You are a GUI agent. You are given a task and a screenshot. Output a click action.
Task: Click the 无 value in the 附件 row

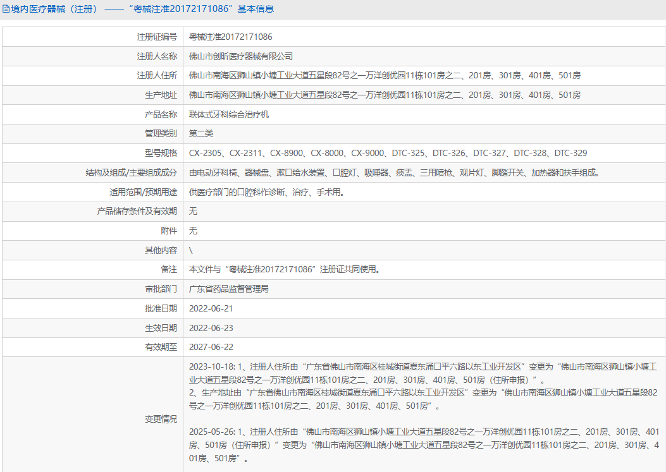pyautogui.click(x=193, y=231)
